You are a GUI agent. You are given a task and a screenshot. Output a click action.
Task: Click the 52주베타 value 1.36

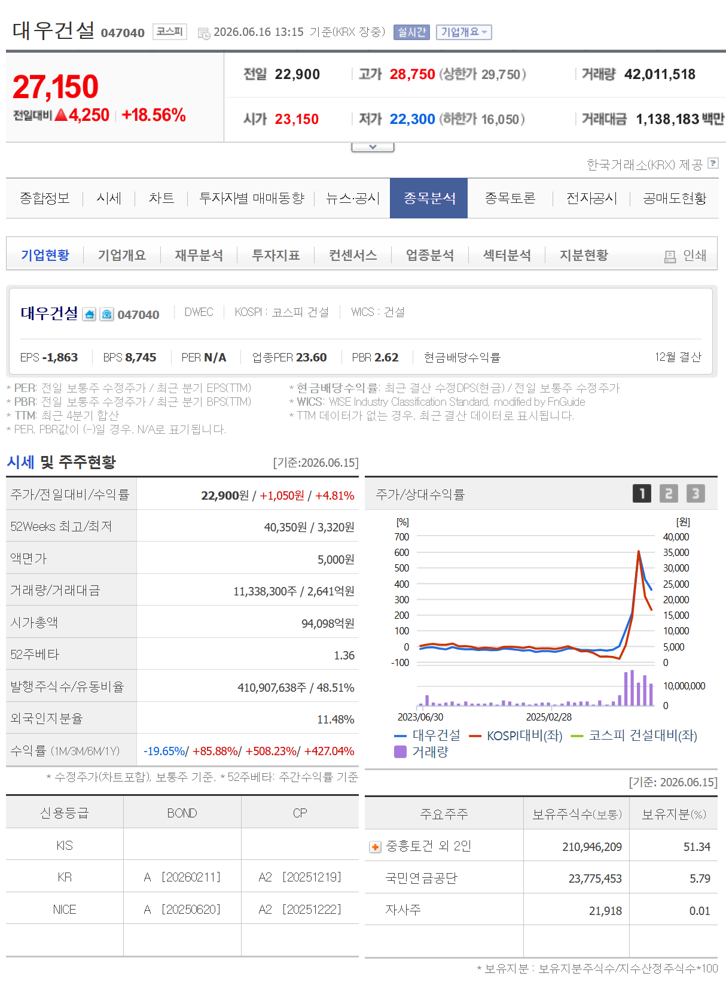(x=344, y=655)
